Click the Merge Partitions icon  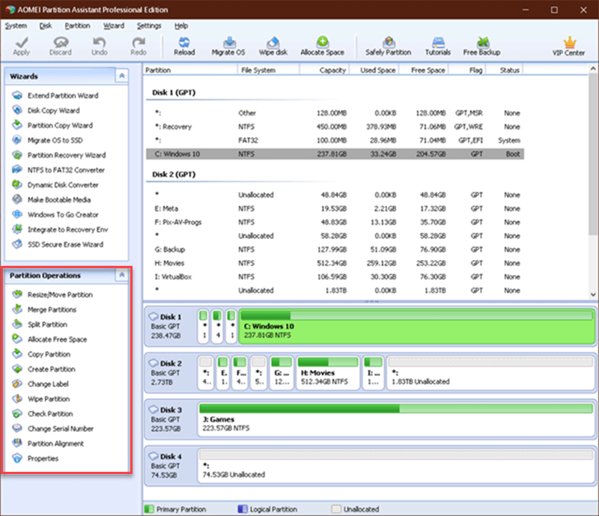17,309
